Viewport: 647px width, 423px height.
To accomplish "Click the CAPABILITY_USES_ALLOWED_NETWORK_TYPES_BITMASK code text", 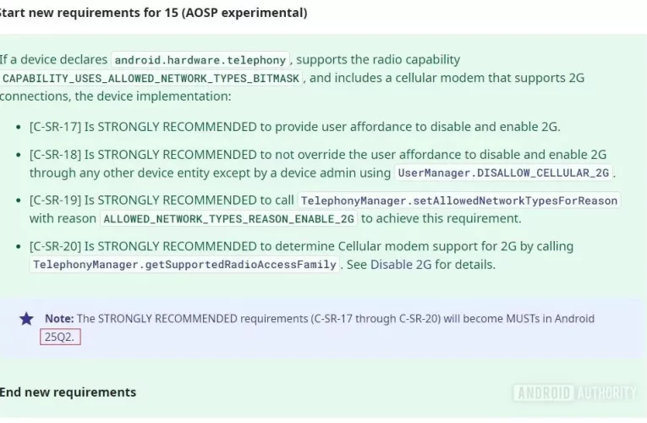I will [x=151, y=78].
